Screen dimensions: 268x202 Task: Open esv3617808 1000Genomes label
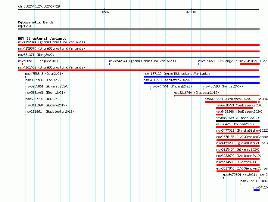242,168
